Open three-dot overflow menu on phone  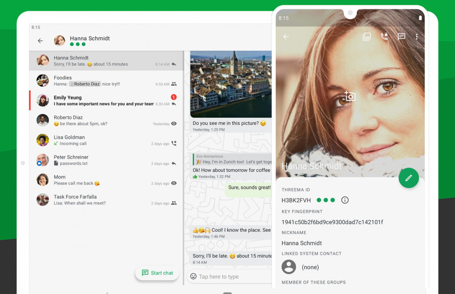click(417, 36)
